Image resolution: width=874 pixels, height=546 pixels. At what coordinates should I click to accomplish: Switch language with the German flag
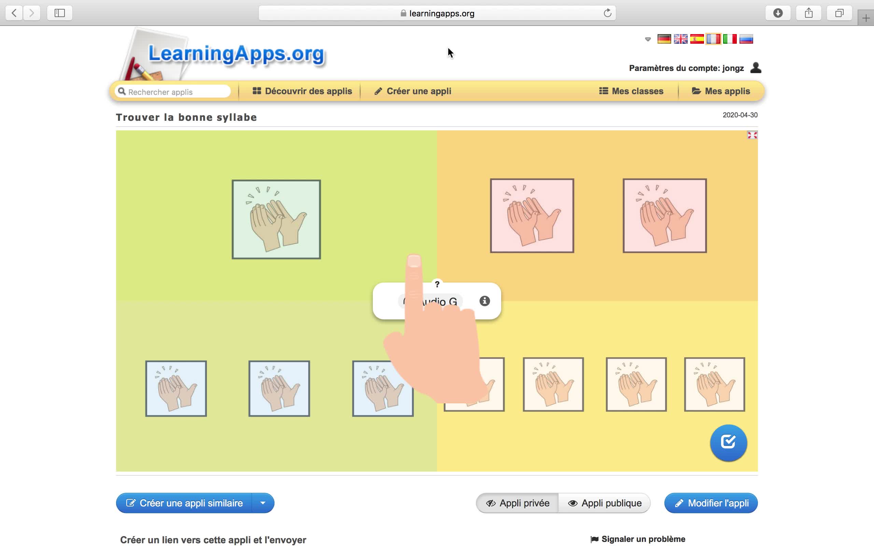[x=664, y=39]
